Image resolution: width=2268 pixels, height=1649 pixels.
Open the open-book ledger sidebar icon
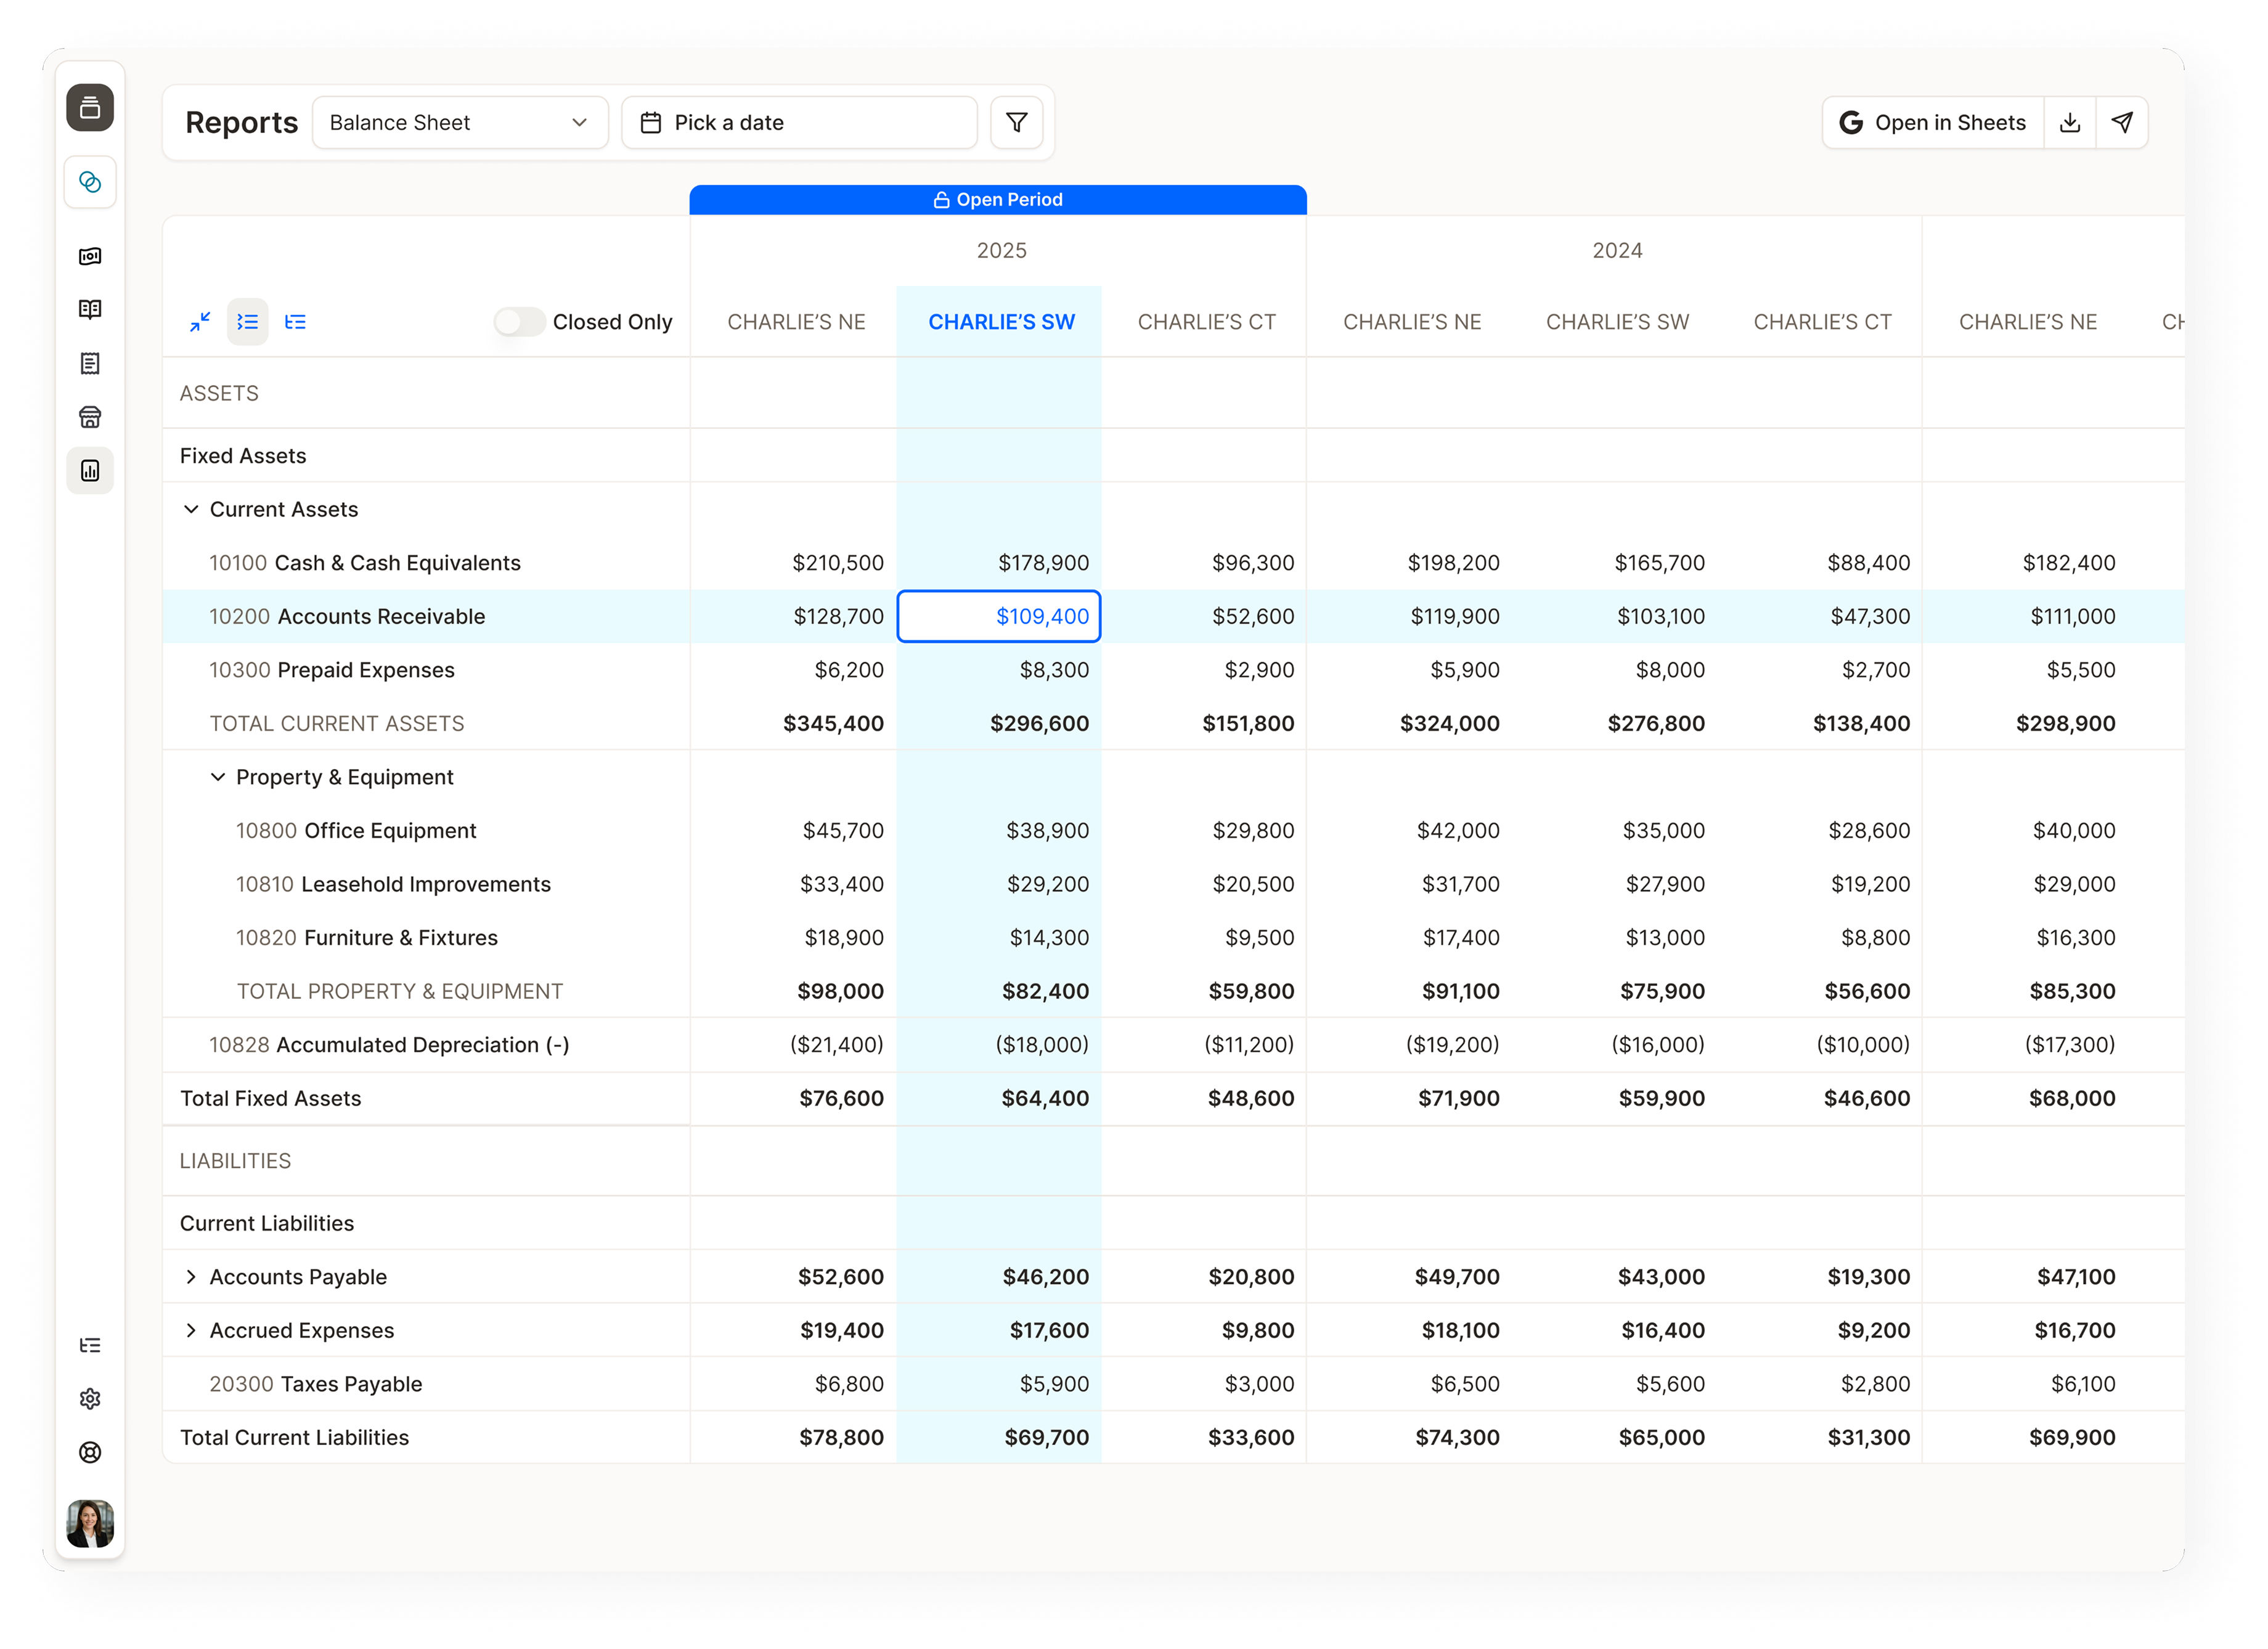(90, 310)
